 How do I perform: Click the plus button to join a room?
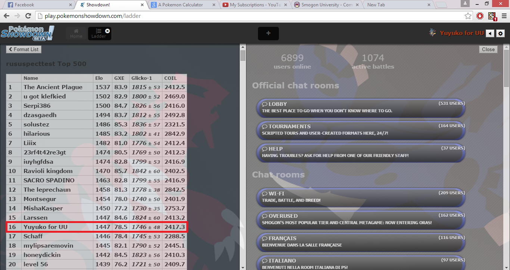pos(268,34)
